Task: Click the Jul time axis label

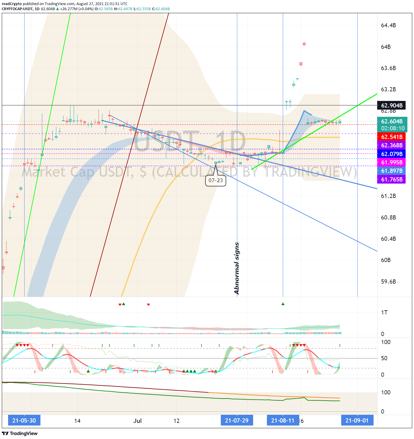Action: (138, 421)
